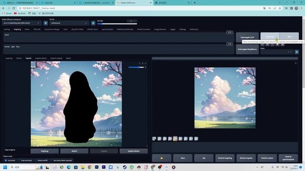Open the Infinite Zoom tab
The height and width of the screenshot is (171, 305).
pos(92,29)
